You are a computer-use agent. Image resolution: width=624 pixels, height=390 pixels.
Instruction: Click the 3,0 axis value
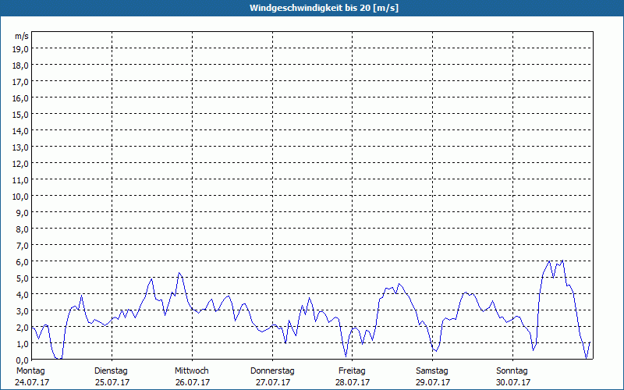tap(23, 311)
